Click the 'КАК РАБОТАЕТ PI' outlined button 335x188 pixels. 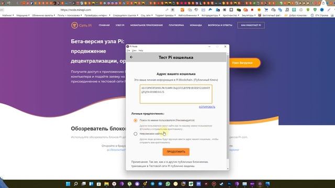coord(251,25)
